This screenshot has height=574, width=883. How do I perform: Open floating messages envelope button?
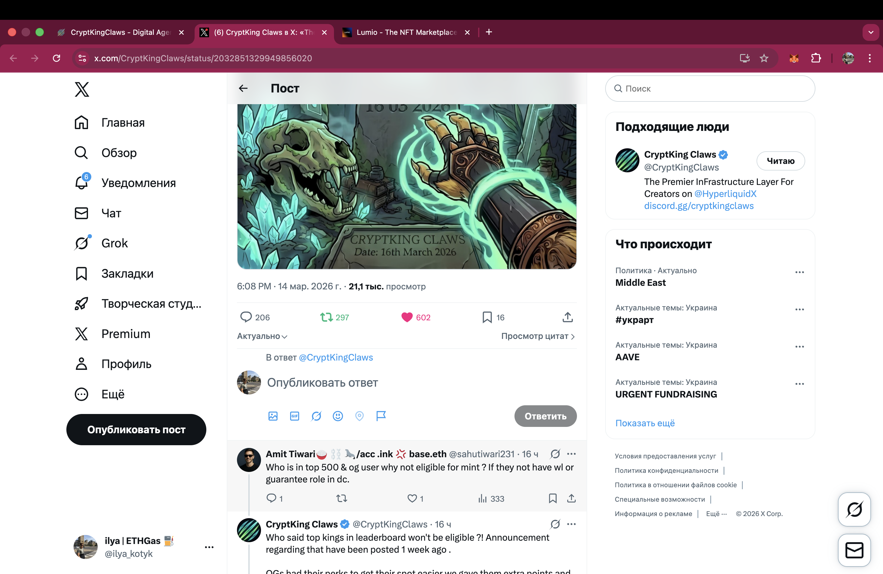pos(854,550)
